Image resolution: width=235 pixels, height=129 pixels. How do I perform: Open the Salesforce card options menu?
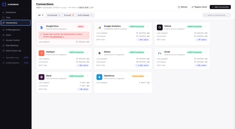coord(148,76)
